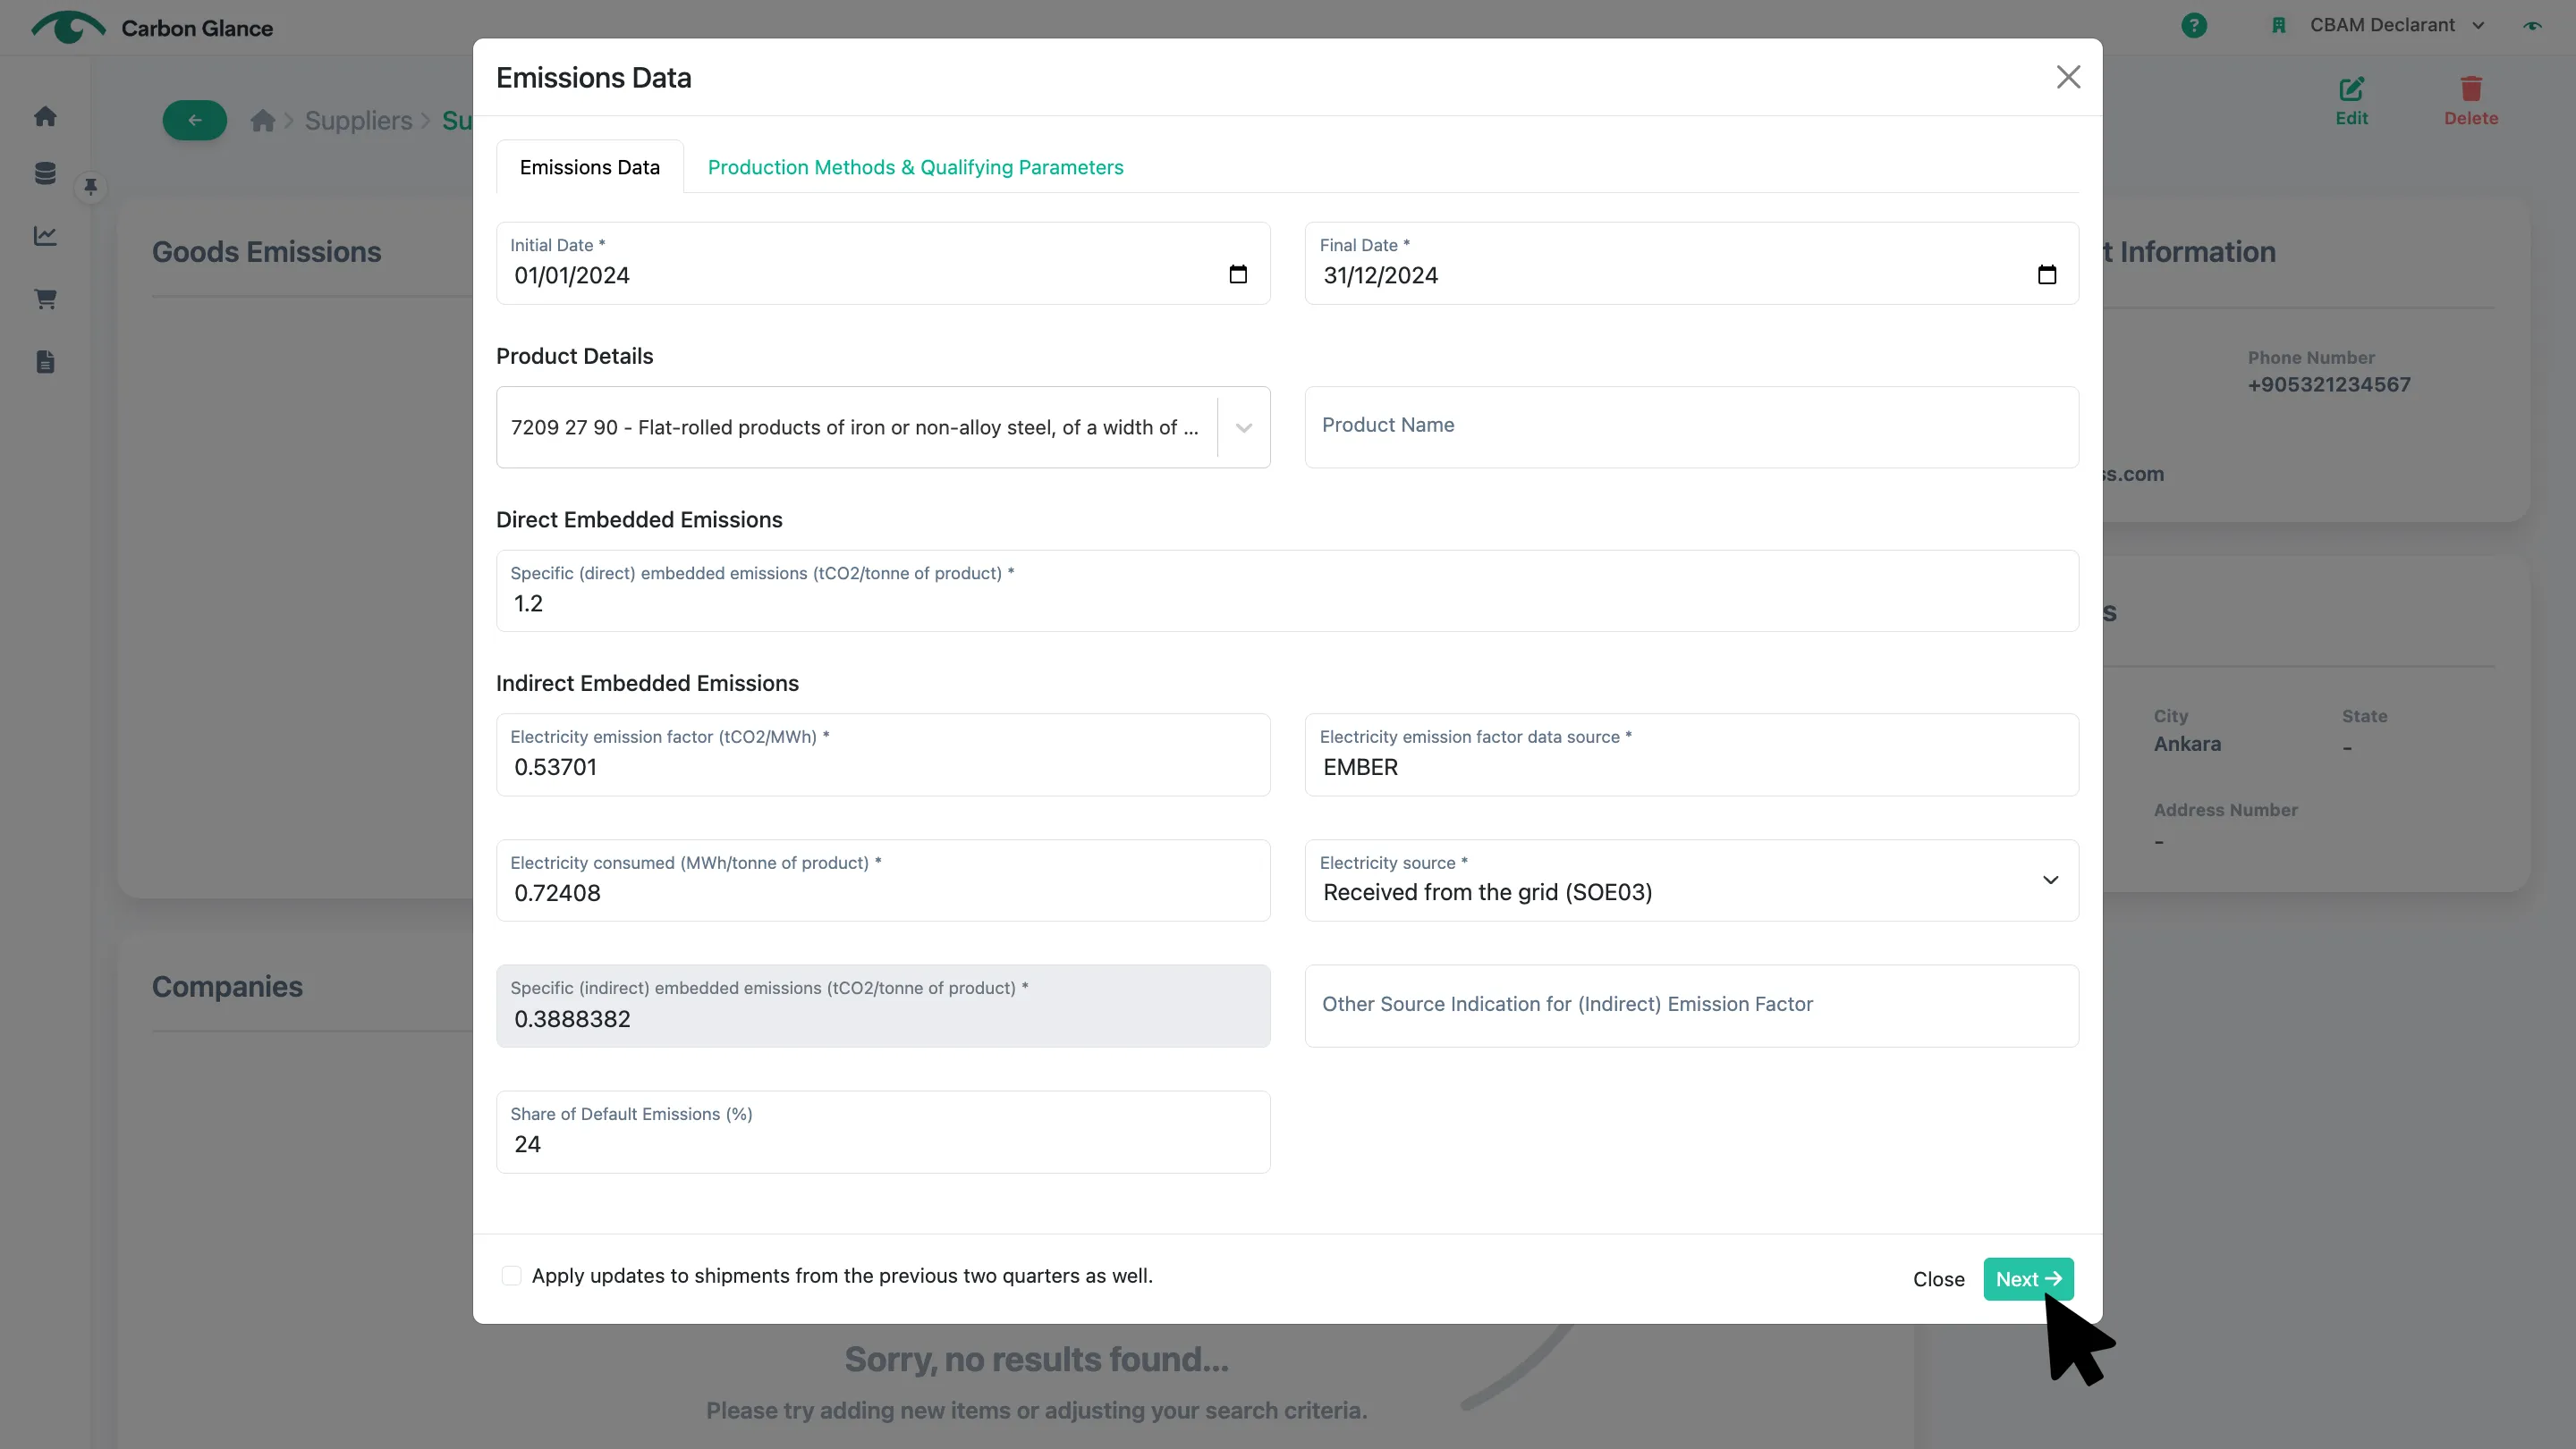This screenshot has height=1449, width=2576.
Task: Open the Electricity source dropdown
Action: [1691, 880]
